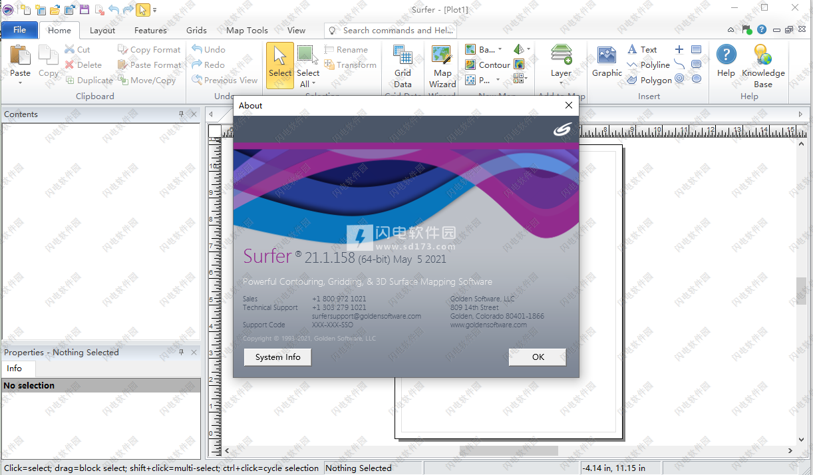Click the new plot document icon

25,9
